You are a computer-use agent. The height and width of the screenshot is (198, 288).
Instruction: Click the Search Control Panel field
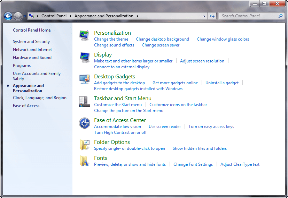coord(249,16)
